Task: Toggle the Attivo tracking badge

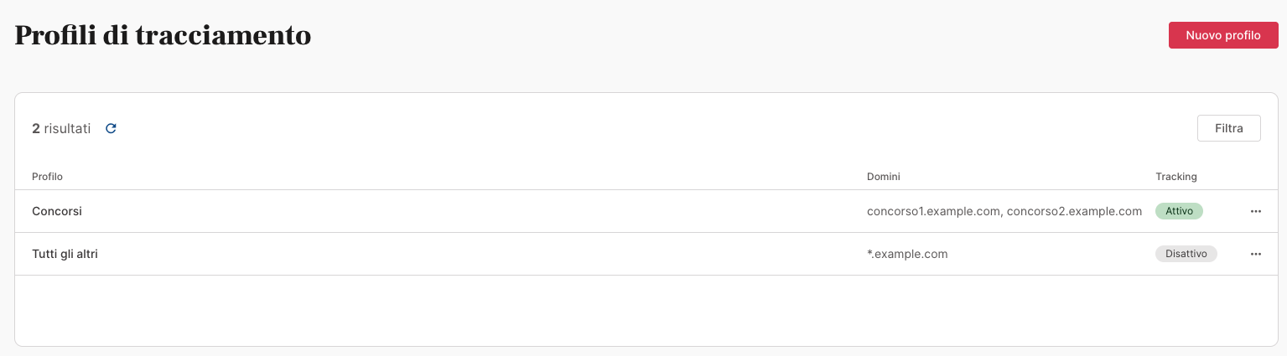Action: (1179, 211)
